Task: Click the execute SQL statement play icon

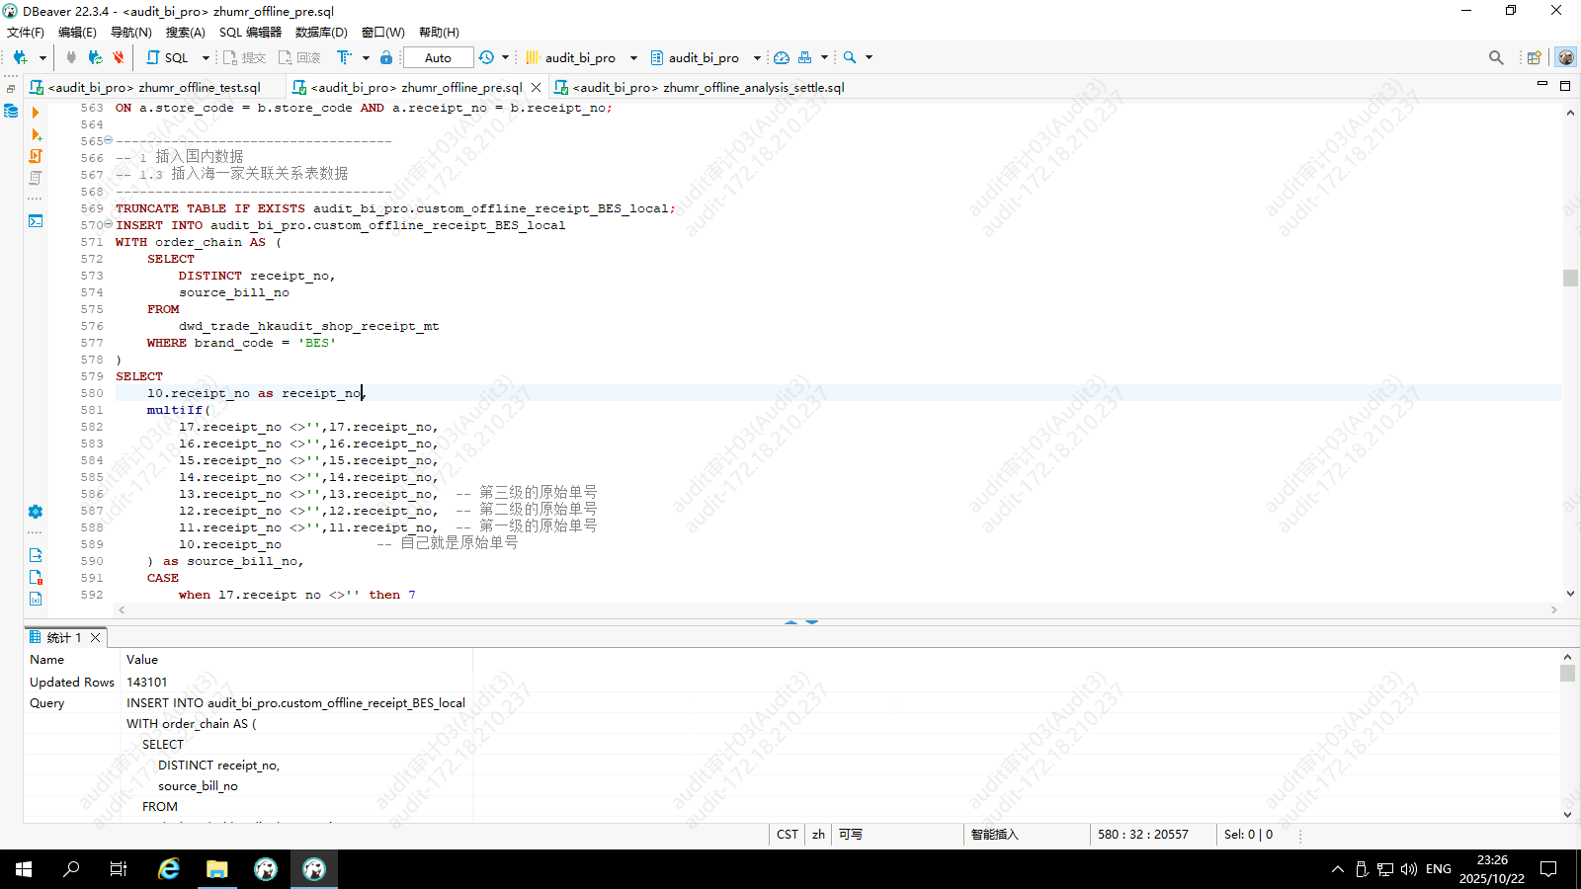Action: (x=36, y=113)
